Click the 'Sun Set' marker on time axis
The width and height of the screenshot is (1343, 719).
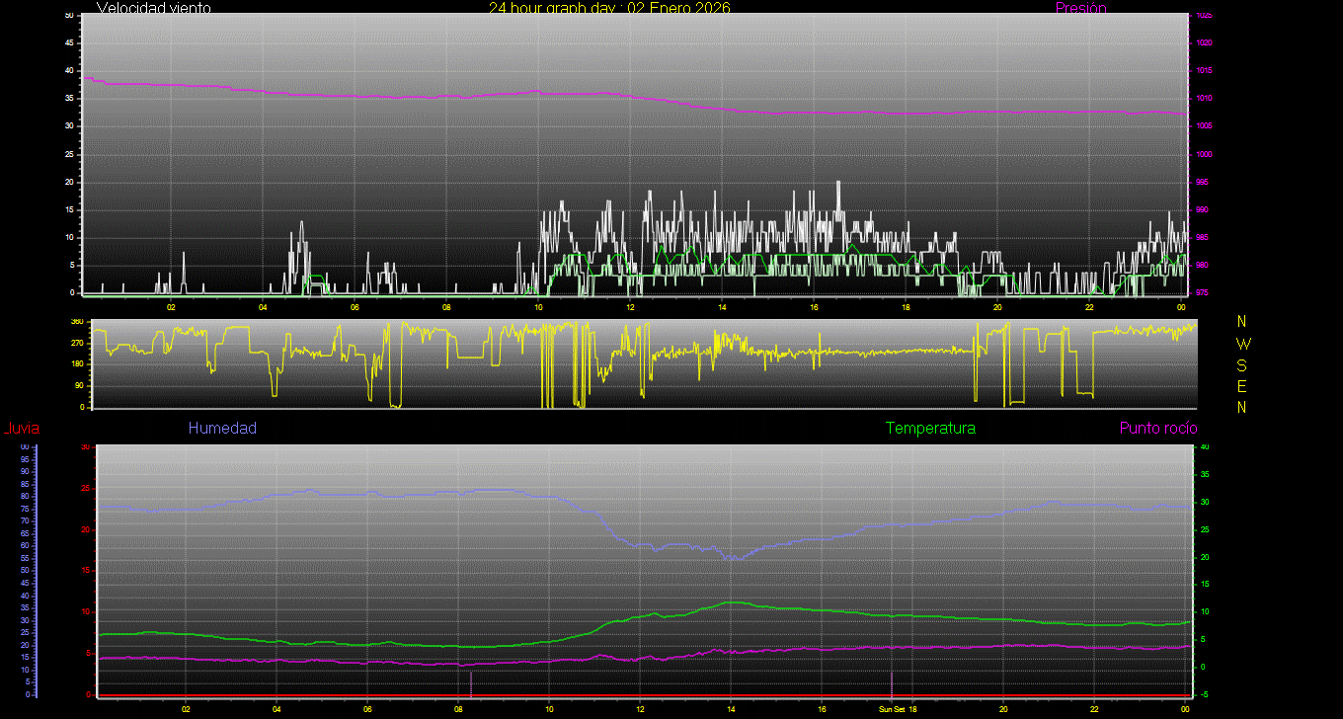pyautogui.click(x=892, y=709)
